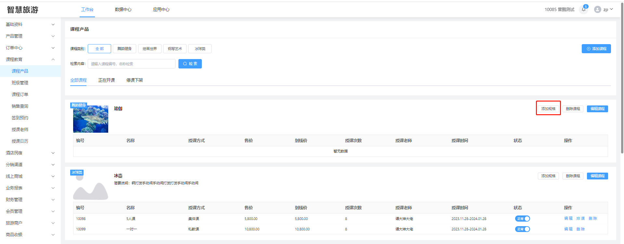Click the zp user avatar icon

coord(597,9)
